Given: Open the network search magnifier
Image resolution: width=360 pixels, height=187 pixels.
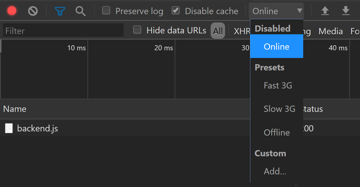Looking at the screenshot, I should click(80, 11).
